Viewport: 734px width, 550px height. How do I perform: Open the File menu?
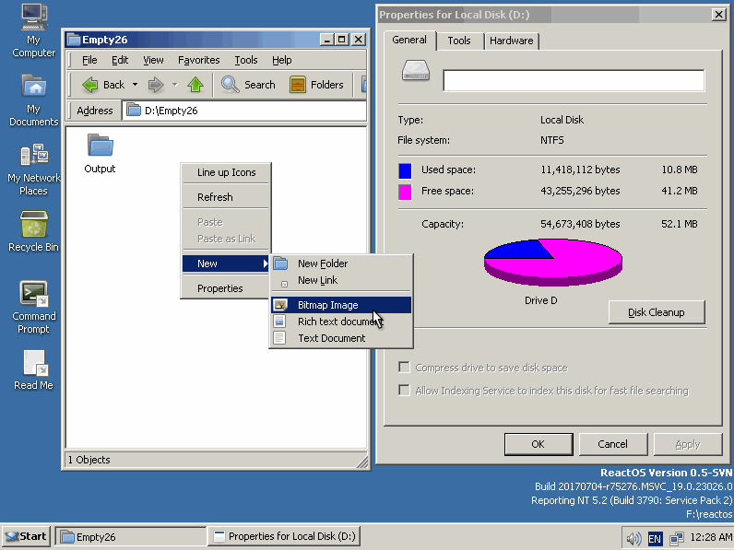click(89, 60)
